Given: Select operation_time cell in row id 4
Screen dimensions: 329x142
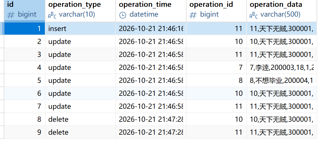Looking at the screenshot, I should point(151,67).
